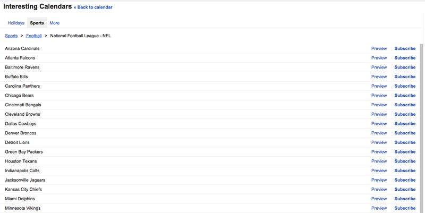The height and width of the screenshot is (213, 425).
Task: Subscribe to Houston Texans calendar
Action: click(405, 161)
